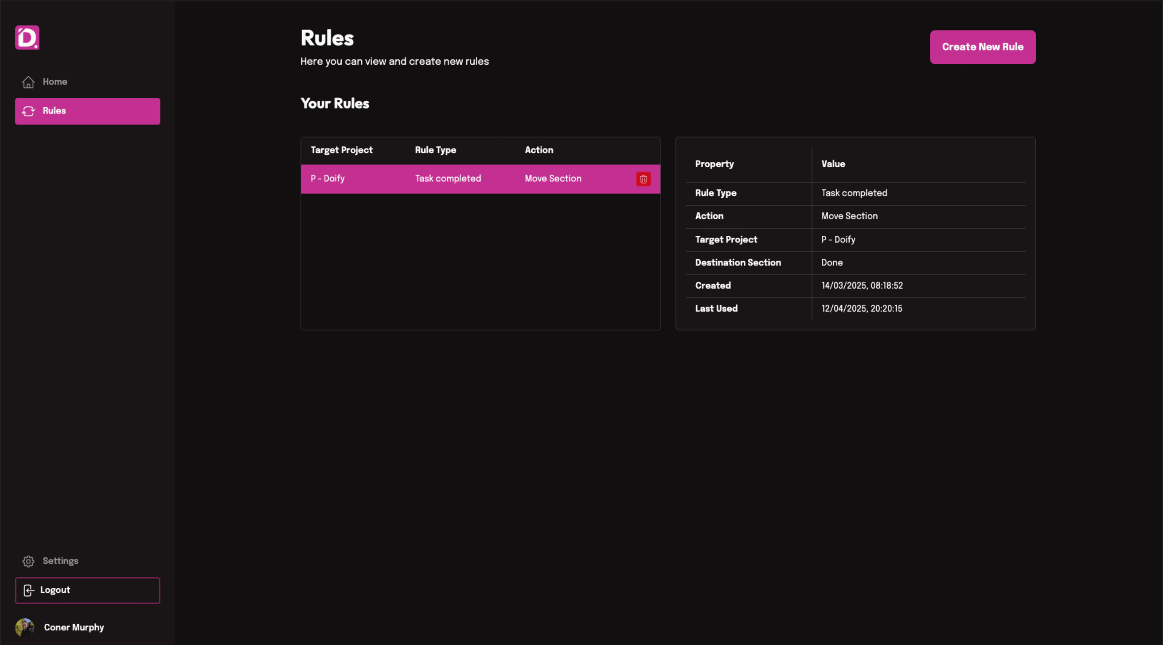Click the Logout button

pos(87,590)
